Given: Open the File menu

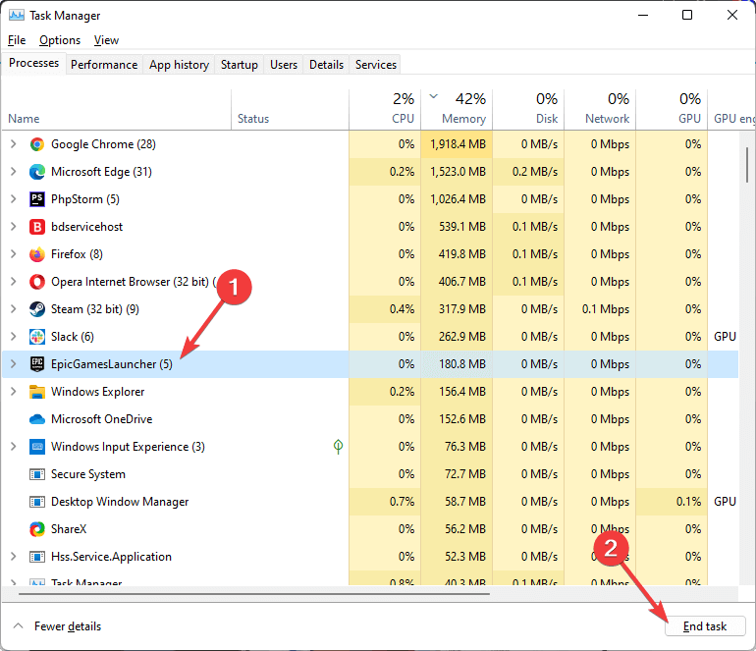Looking at the screenshot, I should 17,40.
